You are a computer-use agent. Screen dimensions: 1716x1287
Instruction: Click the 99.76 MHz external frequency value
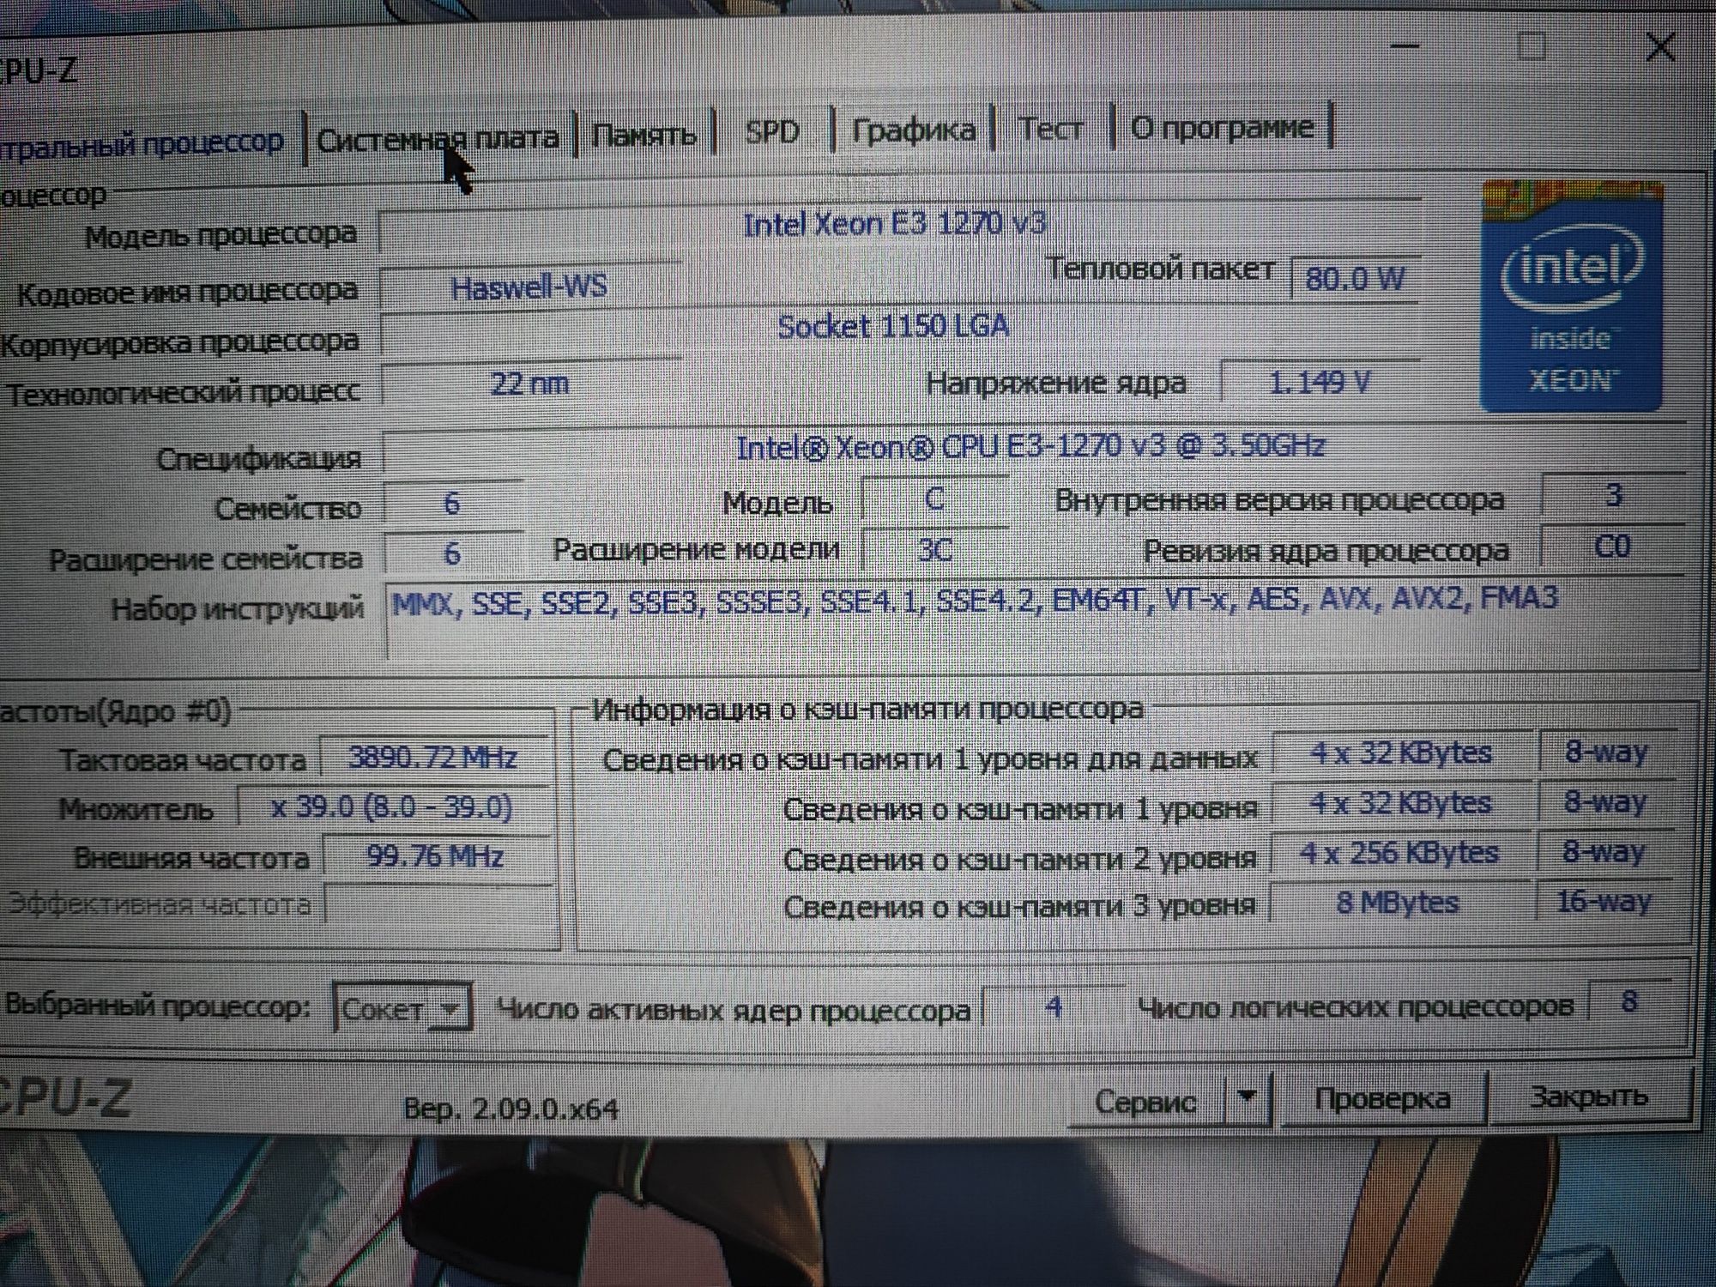tap(436, 856)
